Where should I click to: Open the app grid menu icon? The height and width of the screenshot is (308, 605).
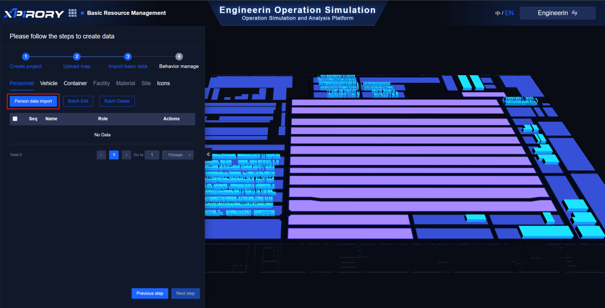tap(72, 13)
